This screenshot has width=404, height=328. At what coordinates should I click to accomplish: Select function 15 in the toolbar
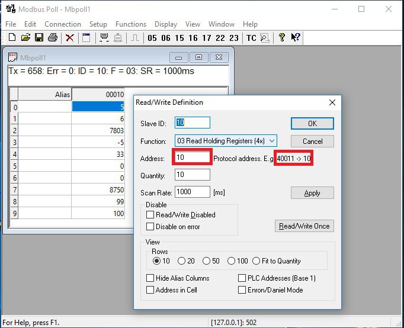tap(179, 38)
